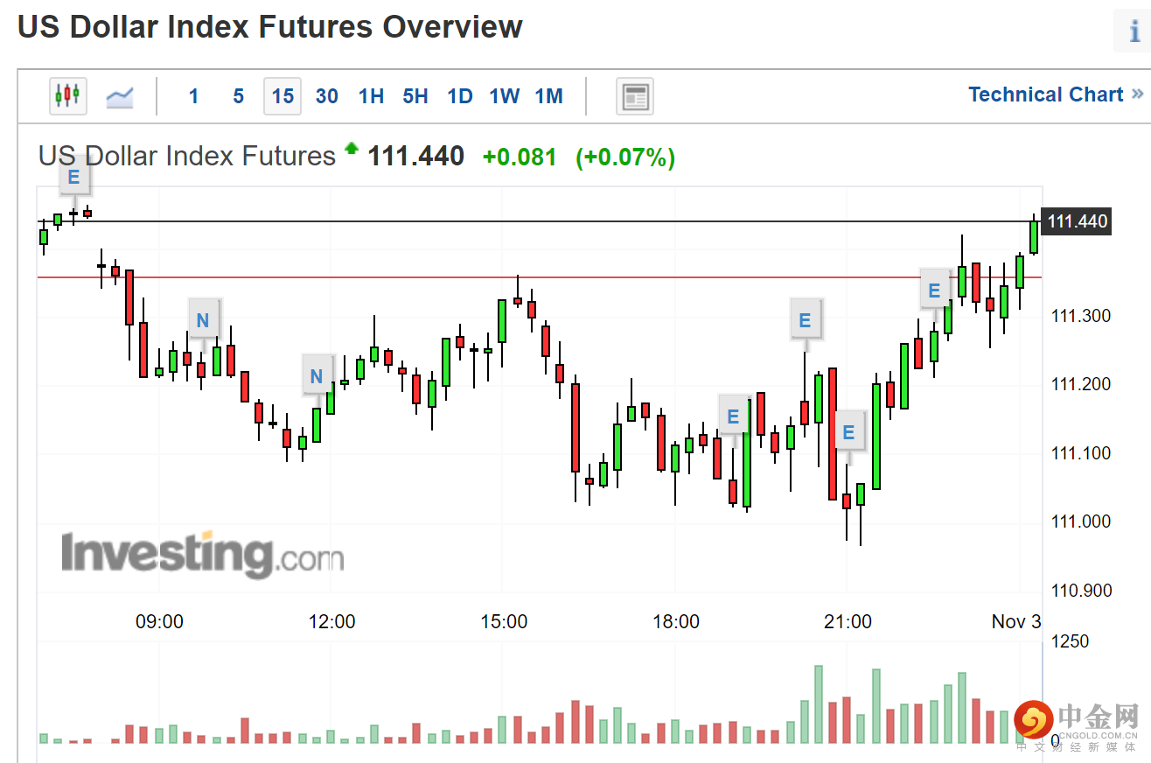Viewport: 1151px width, 763px height.
Task: Choose the 1W weekly interval
Action: click(504, 96)
